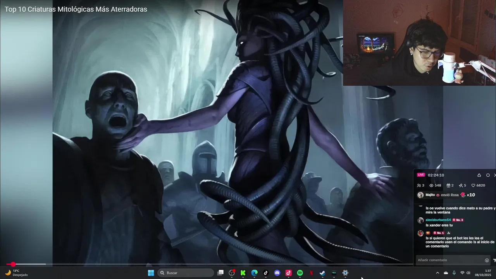Open the green K app in taskbar
The height and width of the screenshot is (279, 496).
pyautogui.click(x=243, y=273)
